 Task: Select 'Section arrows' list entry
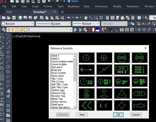click(59, 102)
